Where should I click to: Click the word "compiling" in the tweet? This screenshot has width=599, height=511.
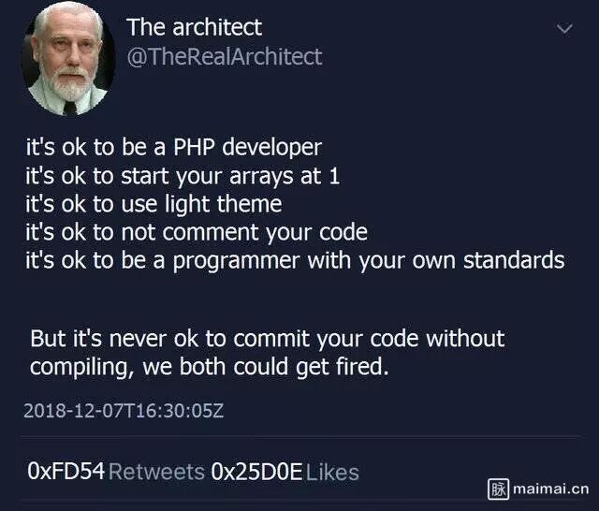pyautogui.click(x=80, y=366)
